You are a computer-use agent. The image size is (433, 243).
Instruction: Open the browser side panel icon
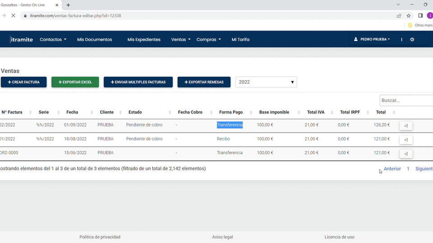pyautogui.click(x=420, y=16)
